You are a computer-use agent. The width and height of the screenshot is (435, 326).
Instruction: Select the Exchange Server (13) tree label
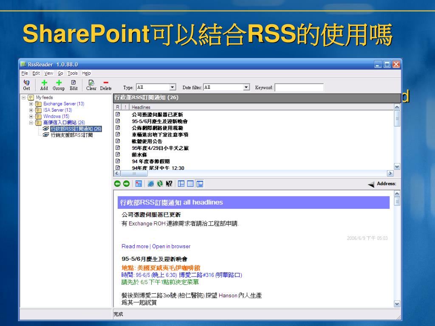coord(64,104)
